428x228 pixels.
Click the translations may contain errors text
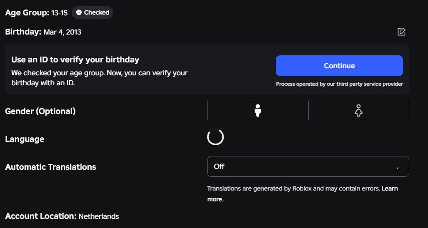click(293, 188)
